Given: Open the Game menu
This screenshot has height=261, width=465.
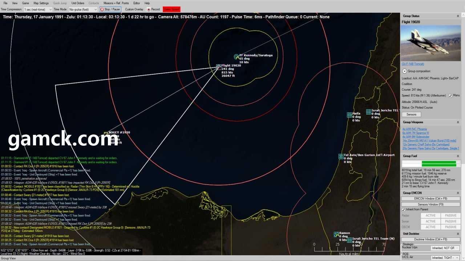Looking at the screenshot, I should [x=25, y=3].
